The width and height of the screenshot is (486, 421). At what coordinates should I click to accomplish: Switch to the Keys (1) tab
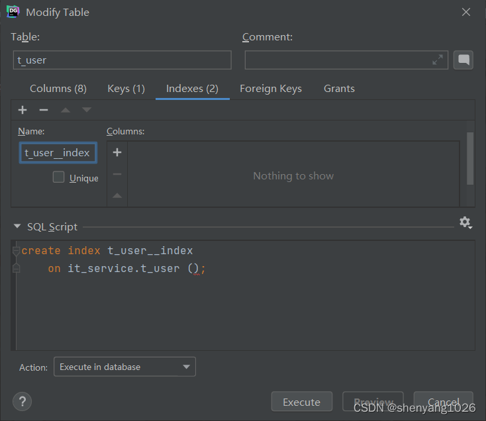tap(126, 89)
